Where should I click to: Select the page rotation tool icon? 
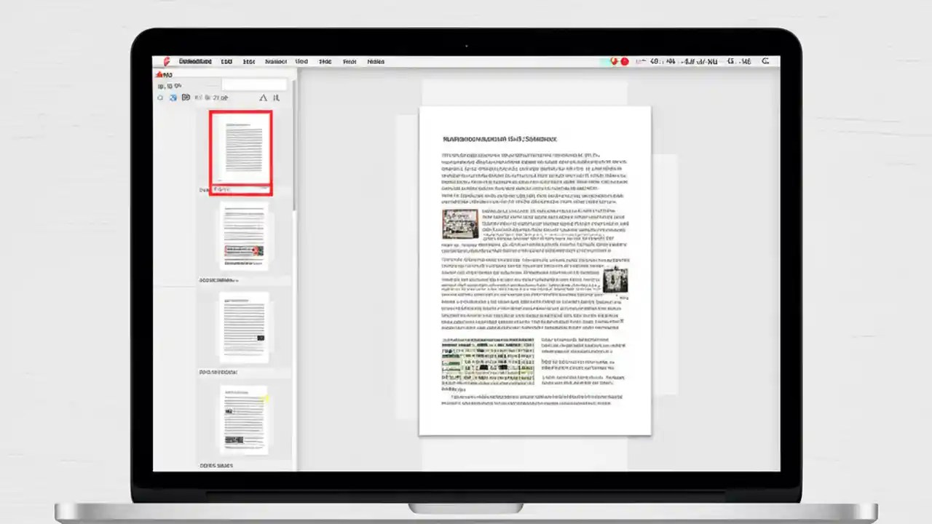point(160,97)
